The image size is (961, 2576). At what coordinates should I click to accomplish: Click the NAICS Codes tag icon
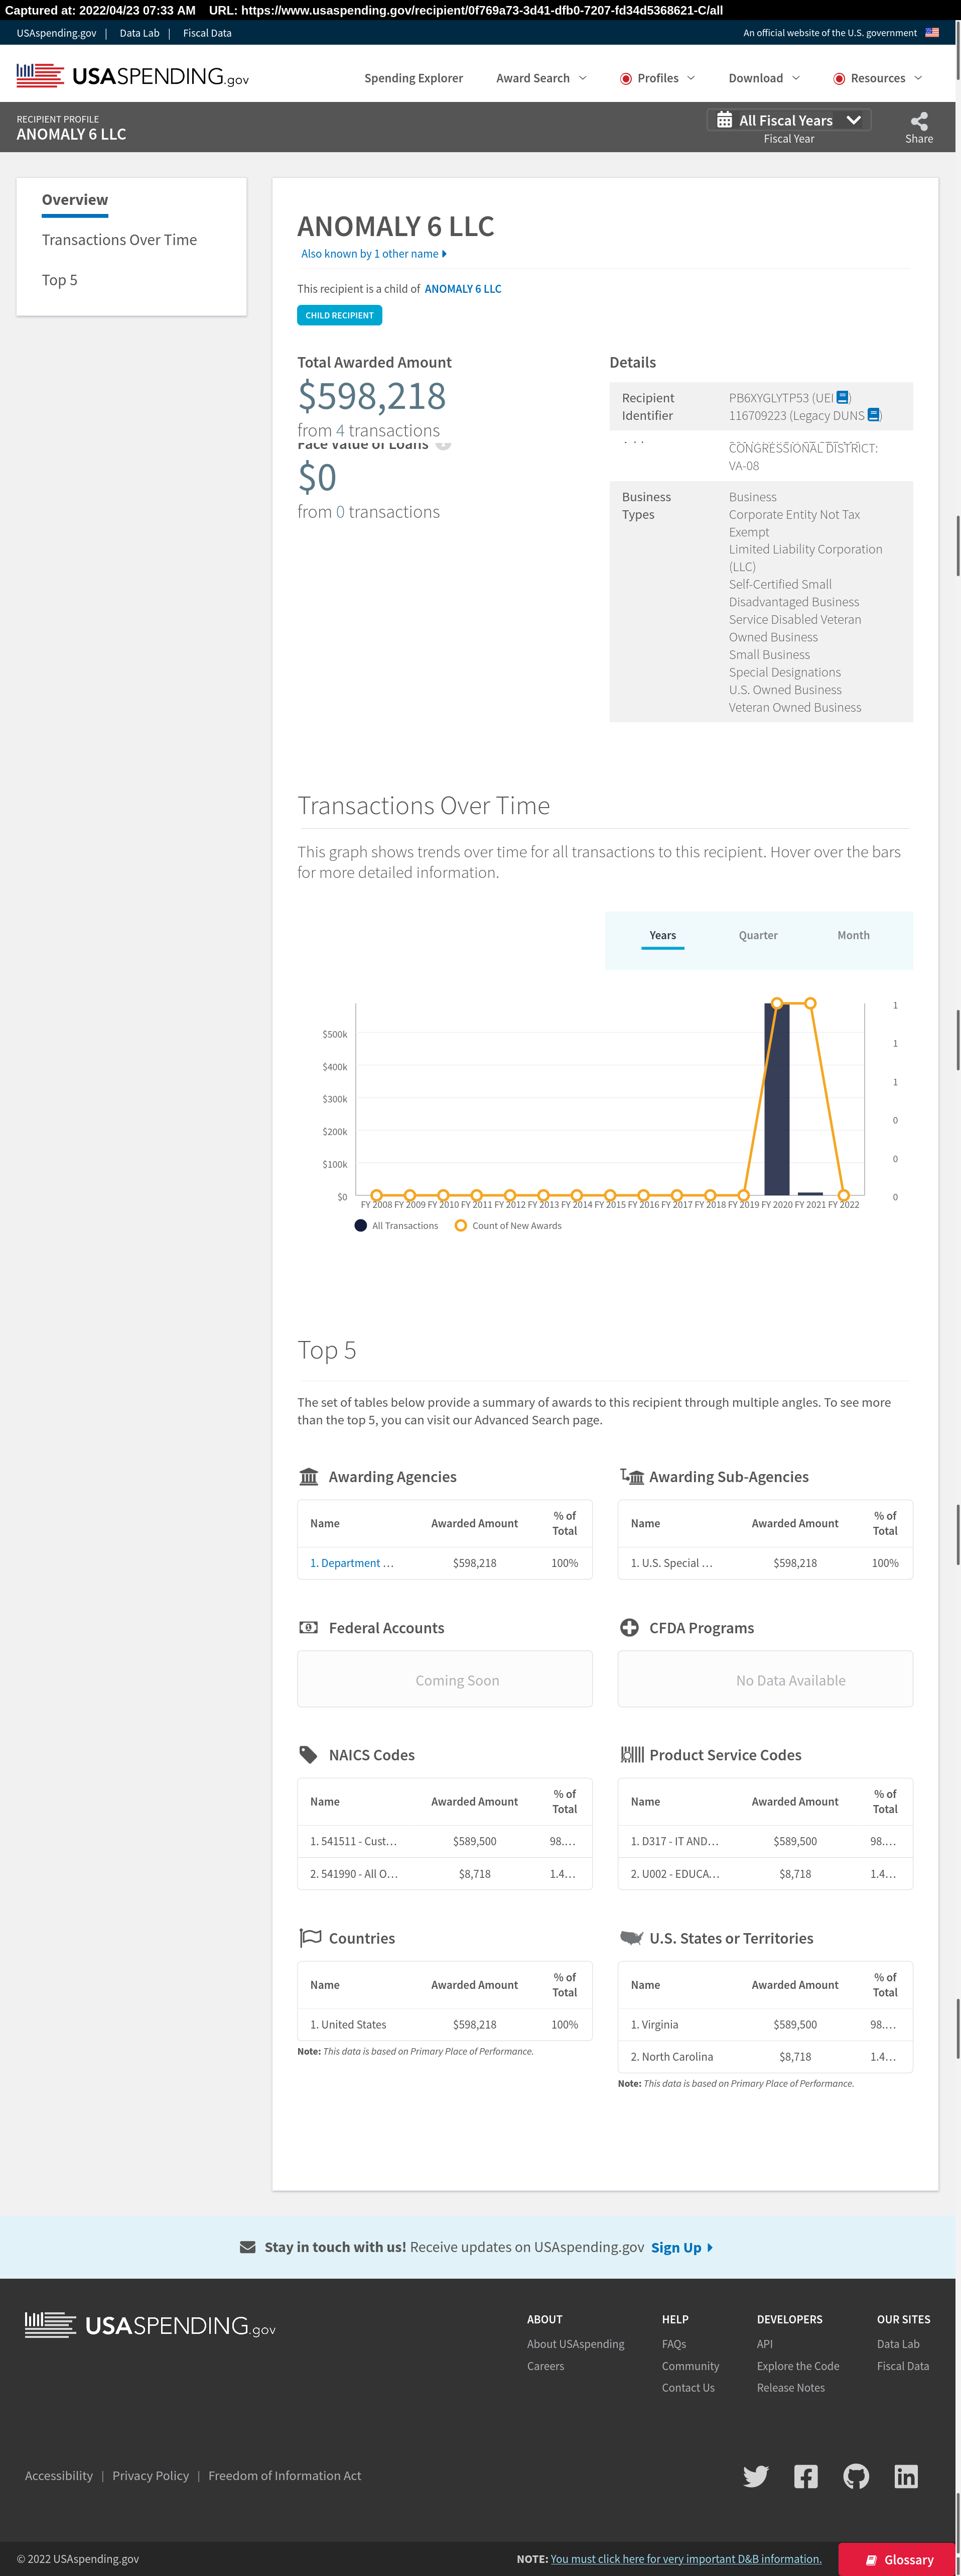[x=309, y=1754]
